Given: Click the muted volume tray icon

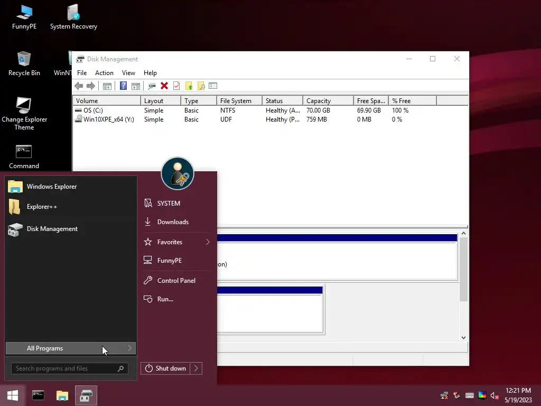Looking at the screenshot, I should pyautogui.click(x=495, y=395).
